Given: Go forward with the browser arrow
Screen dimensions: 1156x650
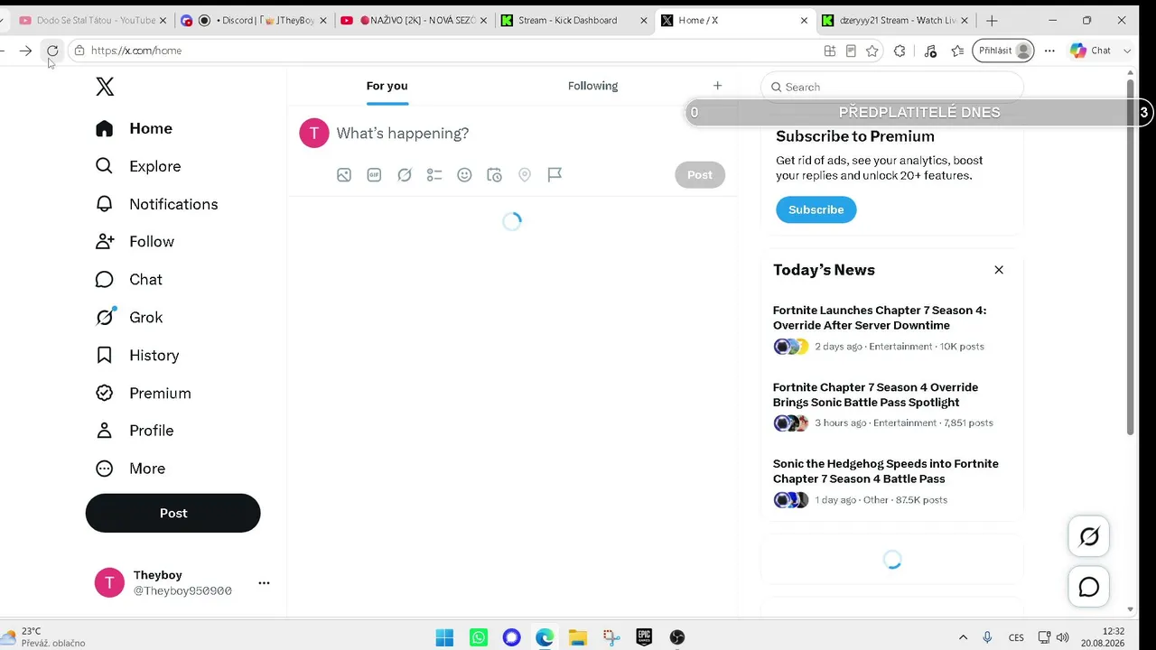Looking at the screenshot, I should click(25, 51).
